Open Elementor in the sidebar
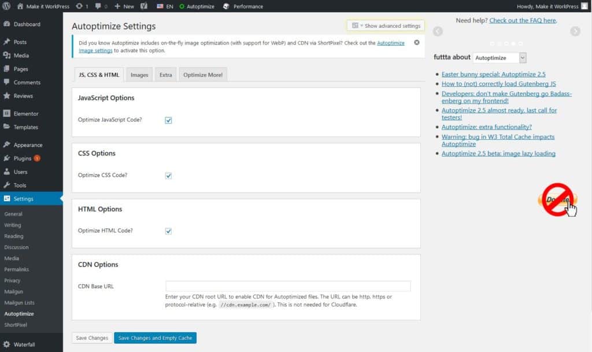The image size is (592, 352). click(x=26, y=113)
